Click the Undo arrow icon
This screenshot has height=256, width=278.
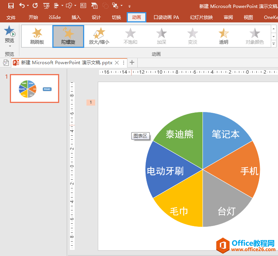(22, 6)
